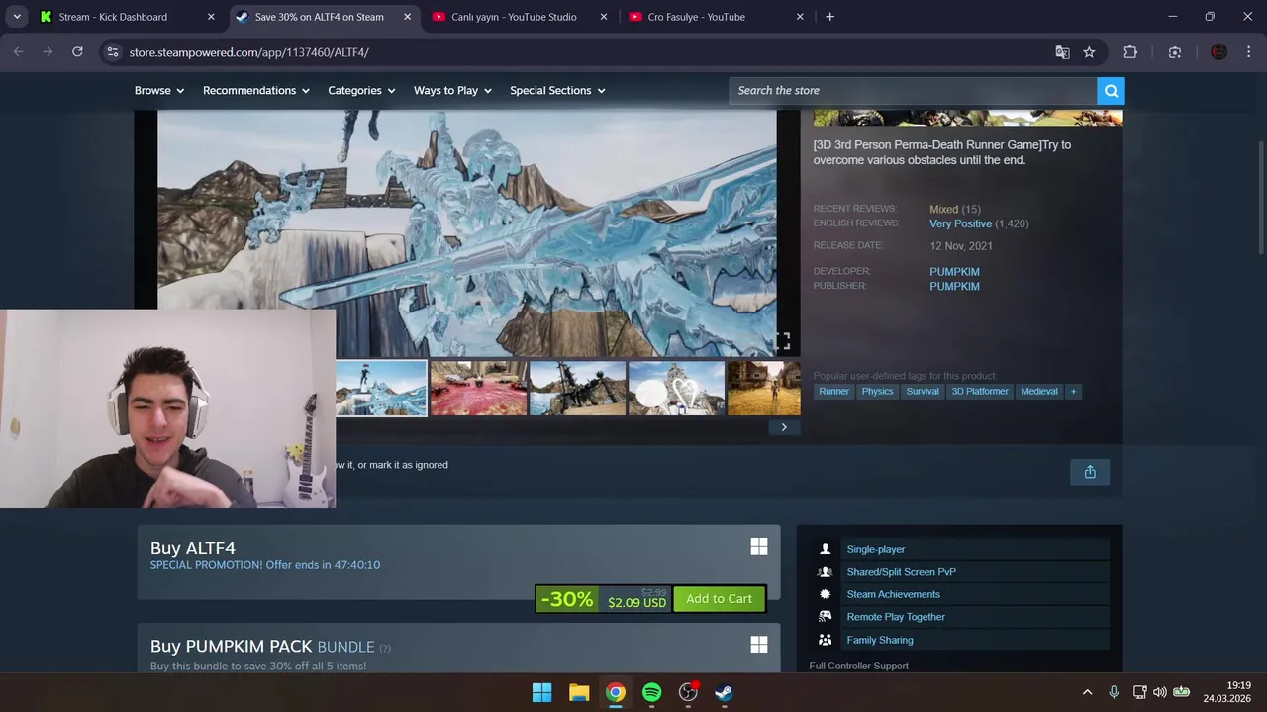Click into the Search the store field
The image size is (1267, 712).
tap(913, 91)
